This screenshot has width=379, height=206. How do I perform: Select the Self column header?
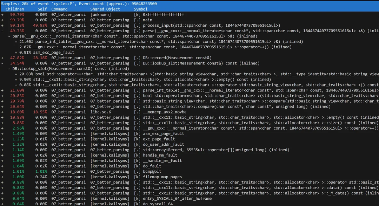(42, 9)
